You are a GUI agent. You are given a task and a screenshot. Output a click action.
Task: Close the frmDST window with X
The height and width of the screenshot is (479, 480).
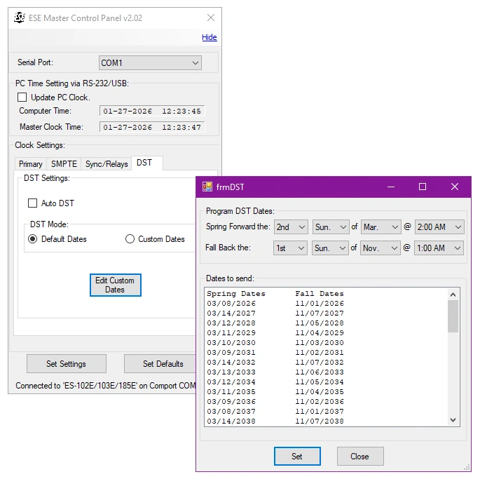click(x=455, y=187)
